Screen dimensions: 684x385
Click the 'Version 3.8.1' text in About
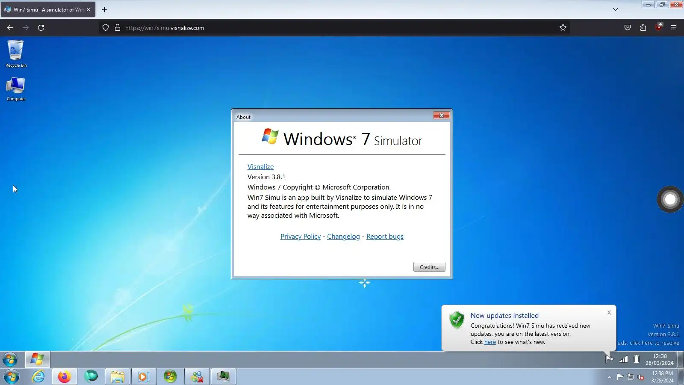coord(266,177)
